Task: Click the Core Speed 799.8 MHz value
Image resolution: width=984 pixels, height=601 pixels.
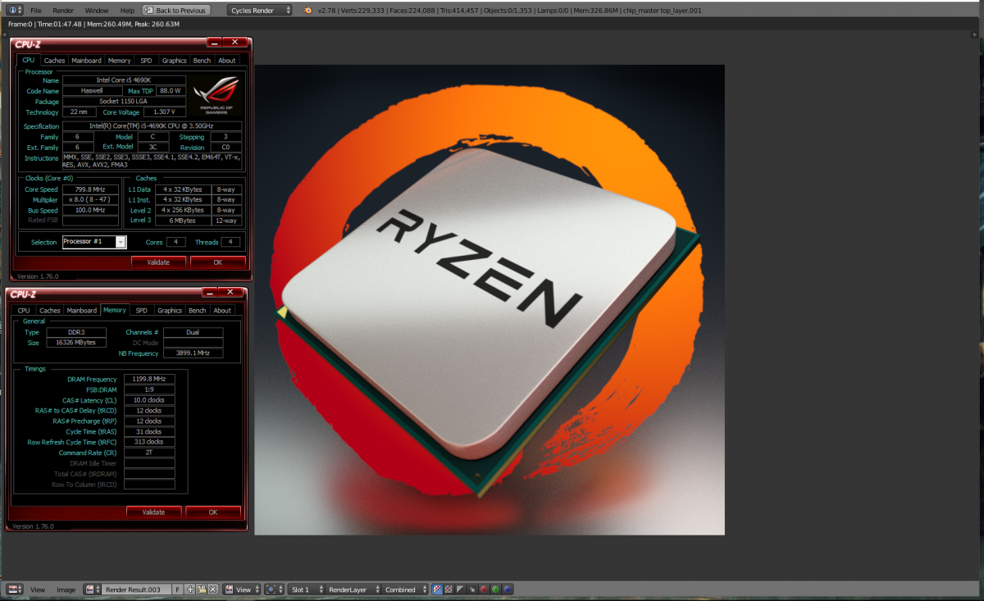Action: (91, 189)
